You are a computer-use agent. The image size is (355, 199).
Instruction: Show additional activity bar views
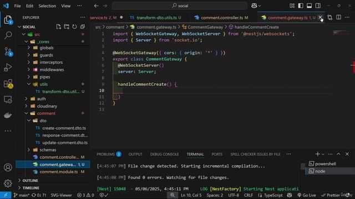coord(8,131)
